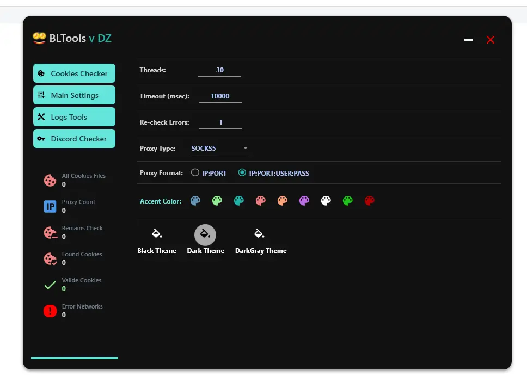Select the Main Settings panel

point(74,95)
